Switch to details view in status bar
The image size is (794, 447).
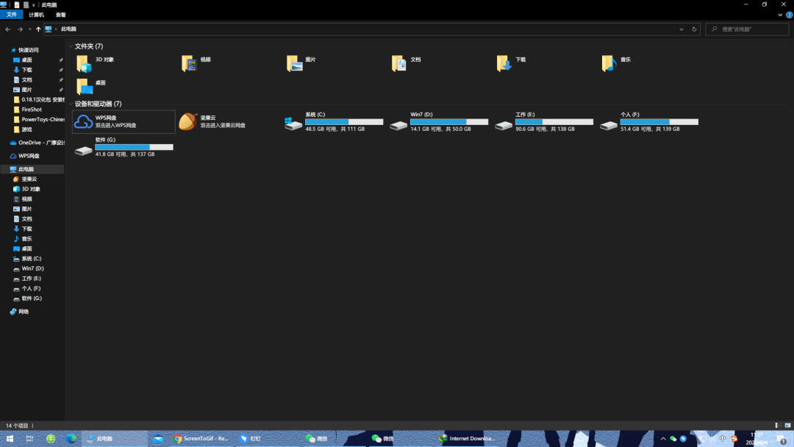(x=777, y=425)
